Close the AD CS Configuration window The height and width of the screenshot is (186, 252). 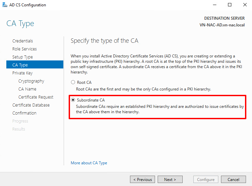245,5
